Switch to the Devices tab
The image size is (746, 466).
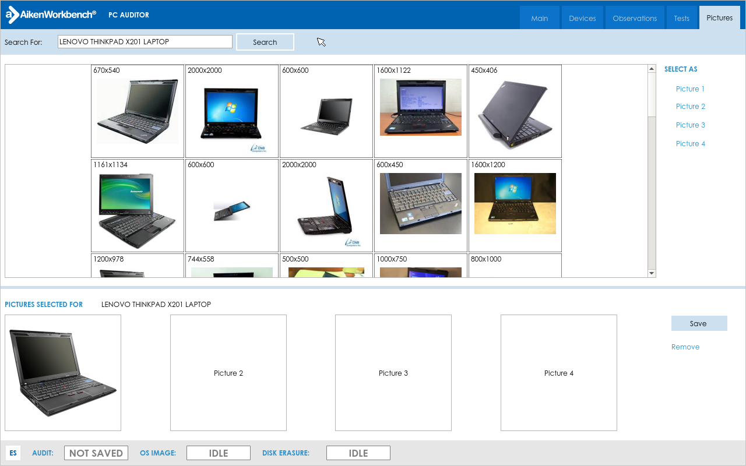[x=582, y=18]
